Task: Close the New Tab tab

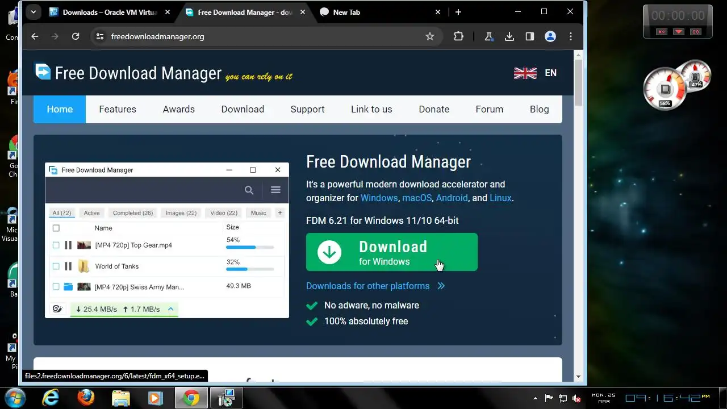Action: coord(438,12)
